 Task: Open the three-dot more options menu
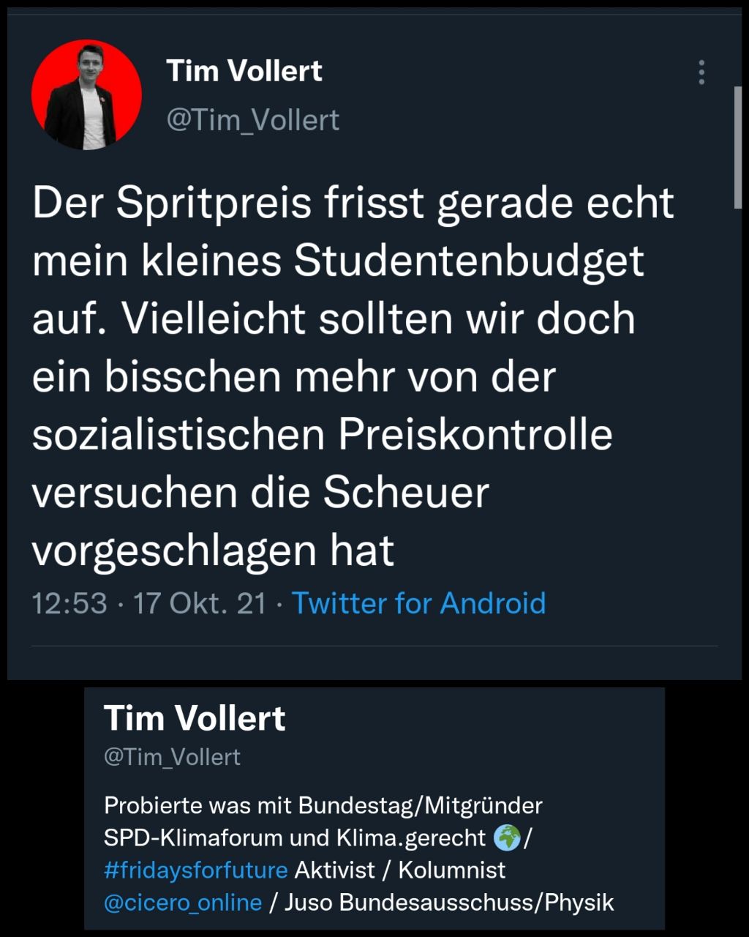tap(701, 72)
